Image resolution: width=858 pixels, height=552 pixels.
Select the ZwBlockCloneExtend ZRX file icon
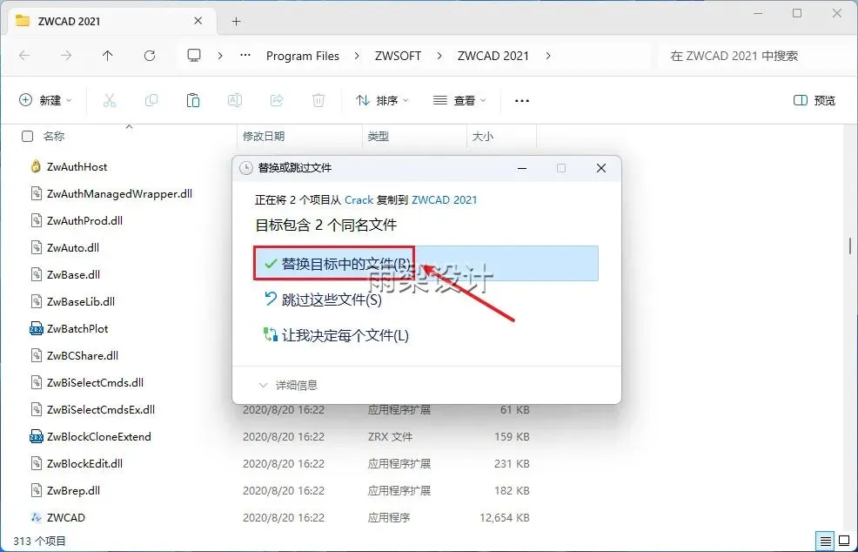37,436
